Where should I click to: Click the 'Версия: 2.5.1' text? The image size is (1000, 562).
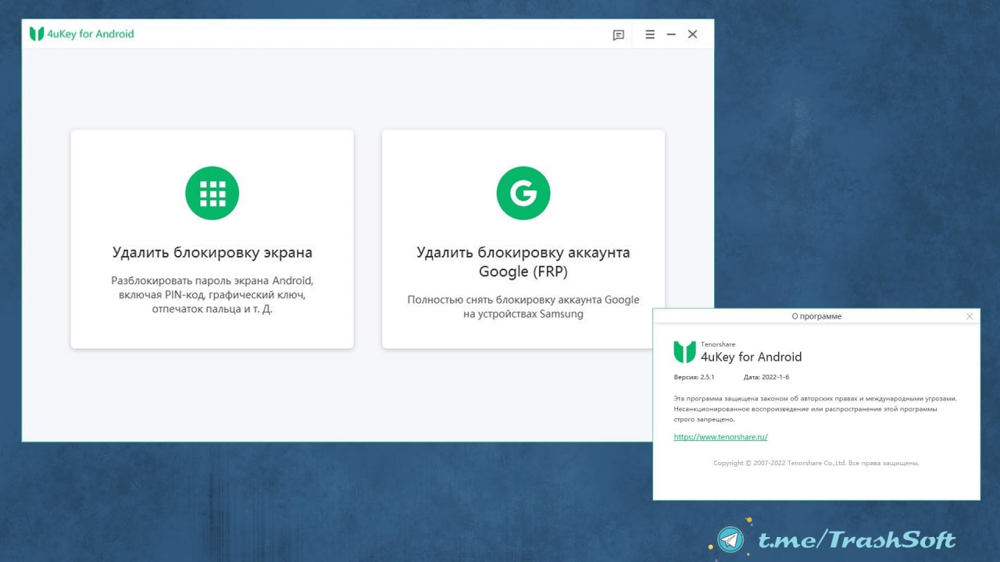[695, 377]
